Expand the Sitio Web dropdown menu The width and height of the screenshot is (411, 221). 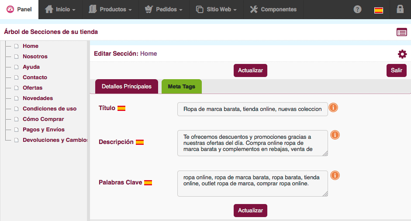216,10
